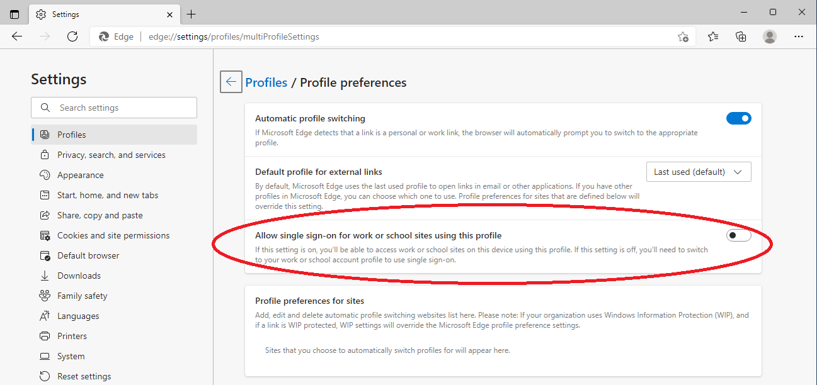Click the user profile avatar icon
The height and width of the screenshot is (385, 817).
(770, 36)
